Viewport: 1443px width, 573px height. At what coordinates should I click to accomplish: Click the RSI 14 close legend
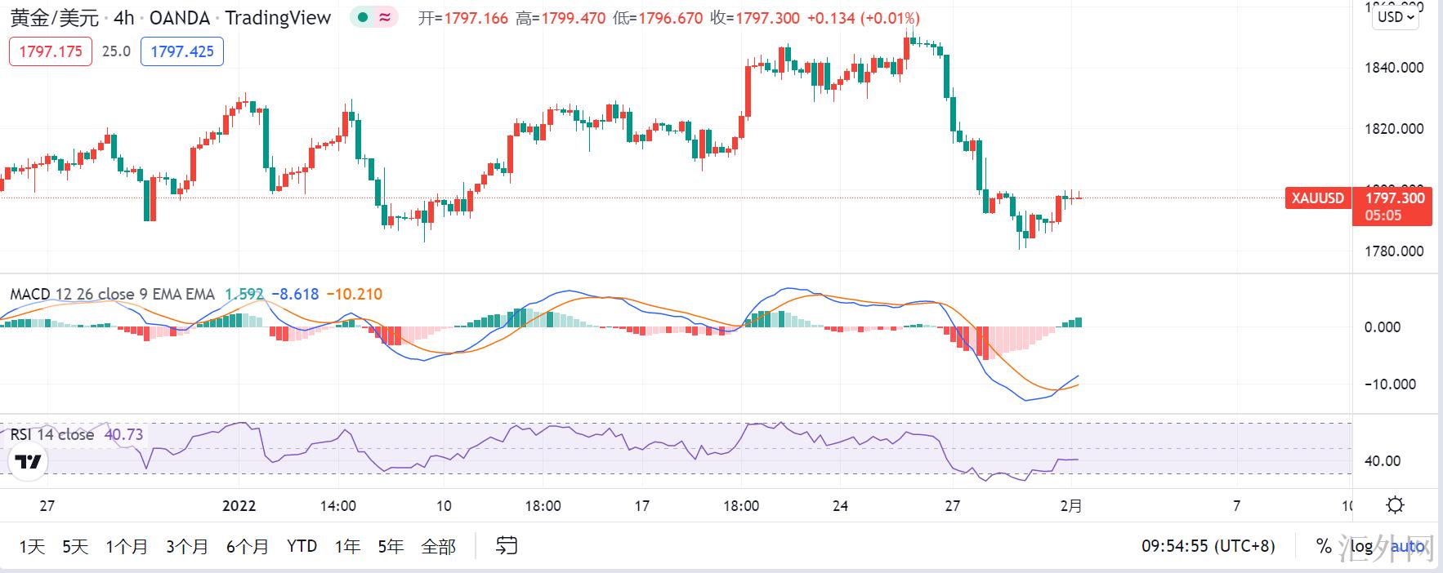coord(52,435)
